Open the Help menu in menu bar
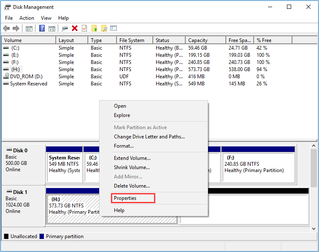Screen dimensions: 319x252 point(63,18)
